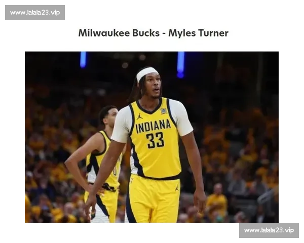
Task: Click the front player's yellow shorts
Action: click(152, 200)
